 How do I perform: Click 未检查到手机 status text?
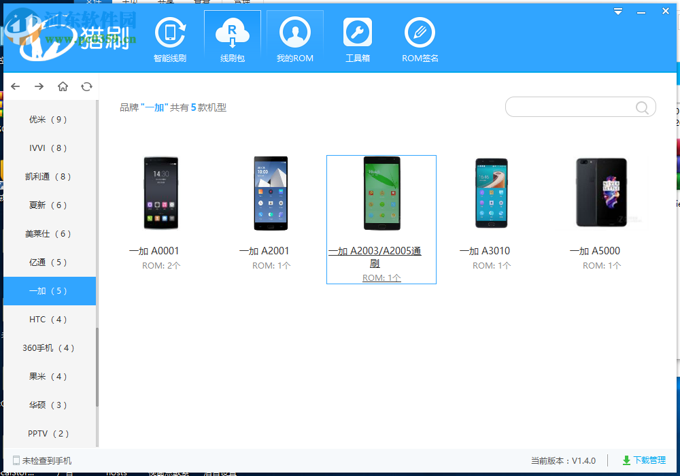(47, 461)
